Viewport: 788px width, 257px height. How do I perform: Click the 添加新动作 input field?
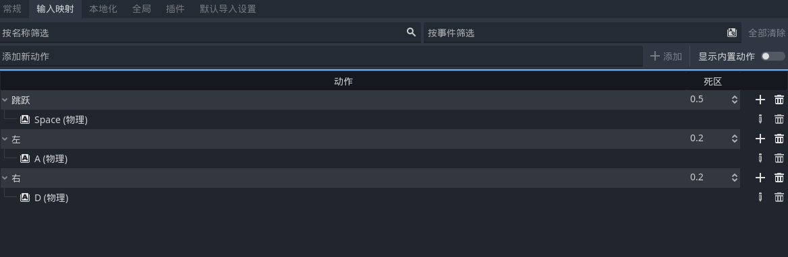(x=321, y=57)
